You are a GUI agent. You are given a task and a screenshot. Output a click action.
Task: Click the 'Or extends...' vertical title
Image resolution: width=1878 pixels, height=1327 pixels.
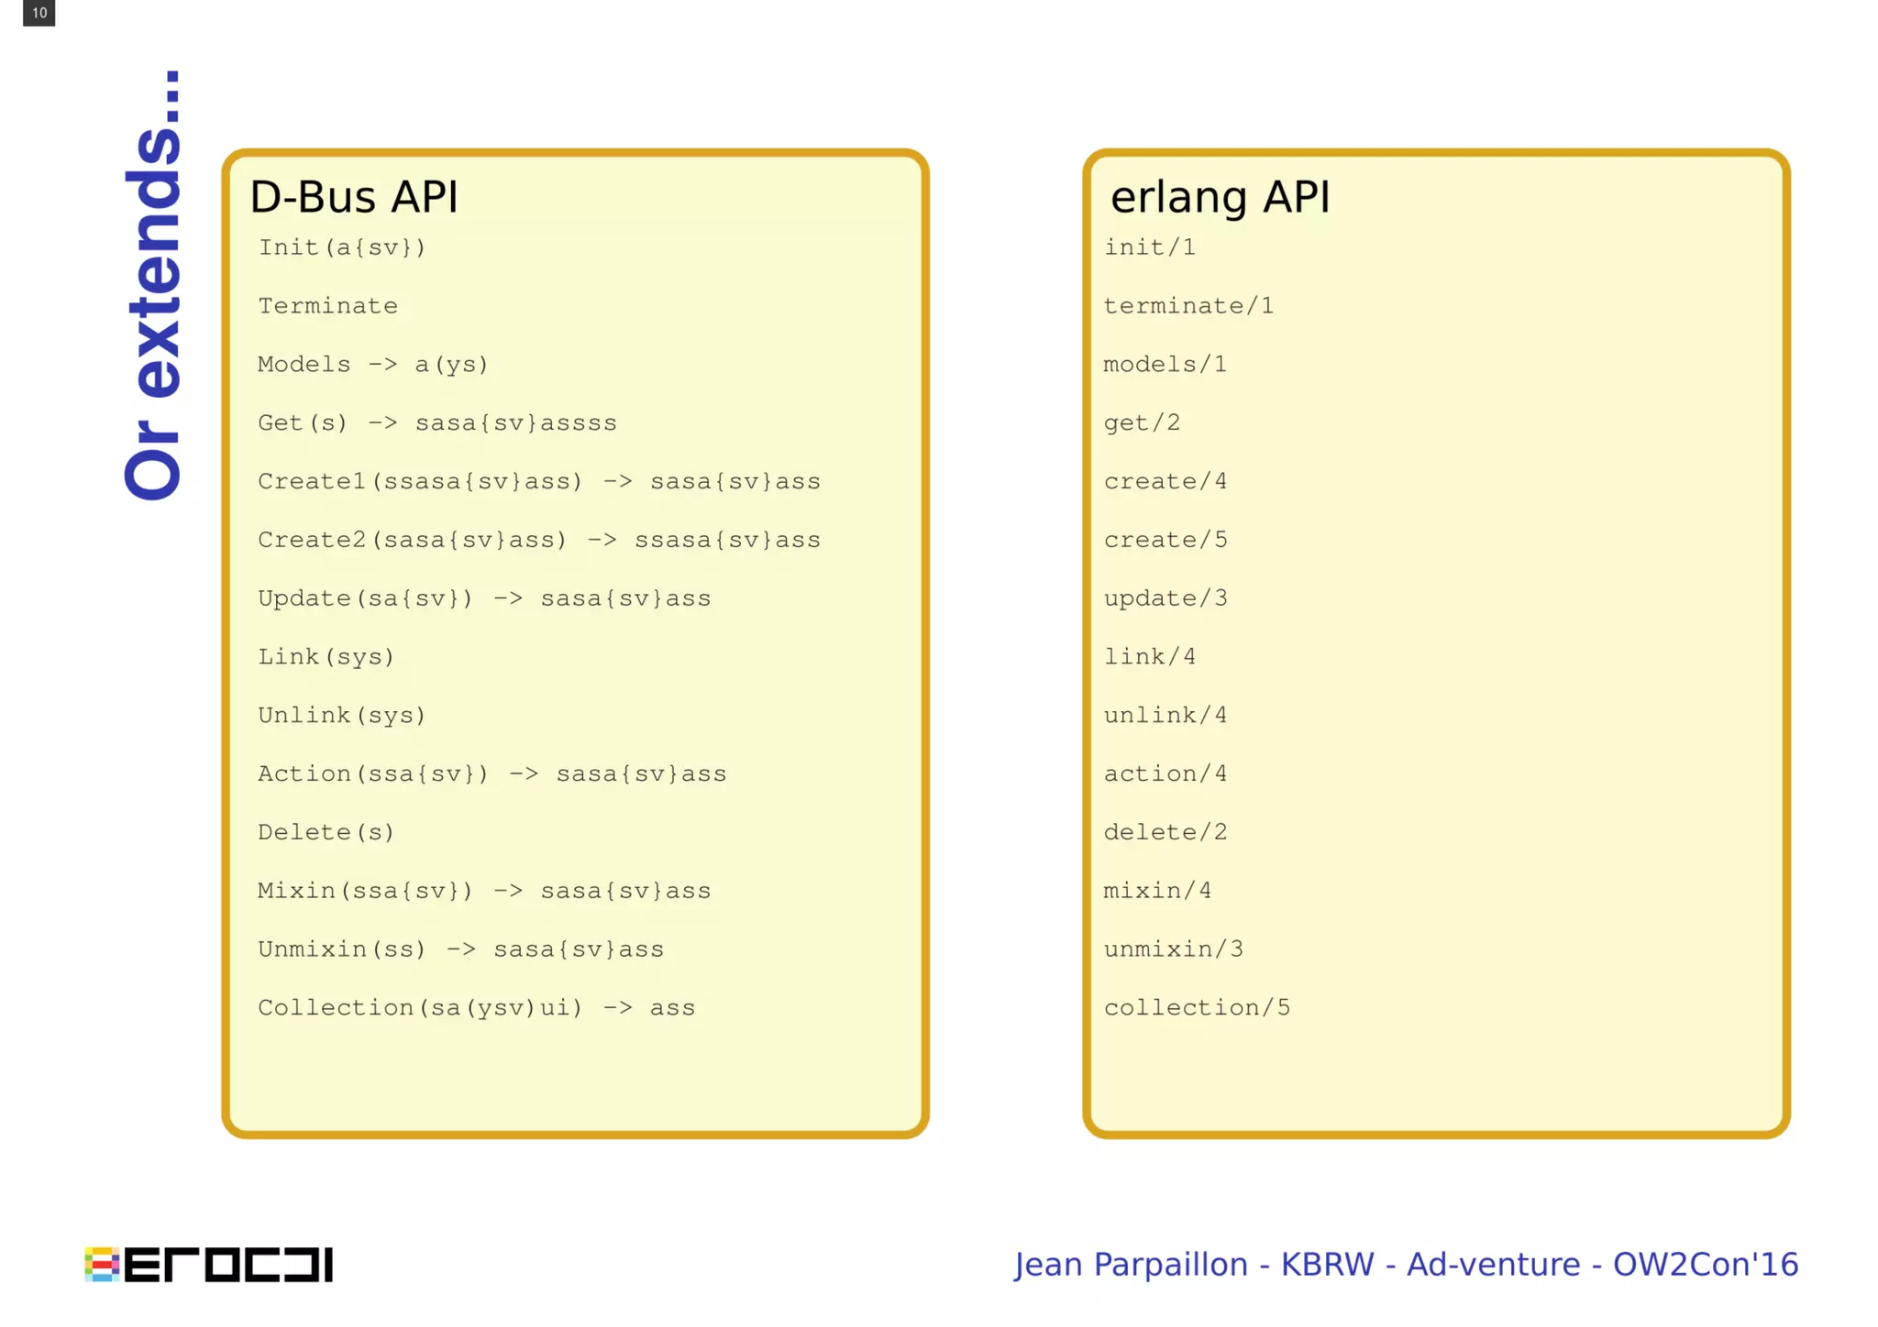tap(154, 284)
